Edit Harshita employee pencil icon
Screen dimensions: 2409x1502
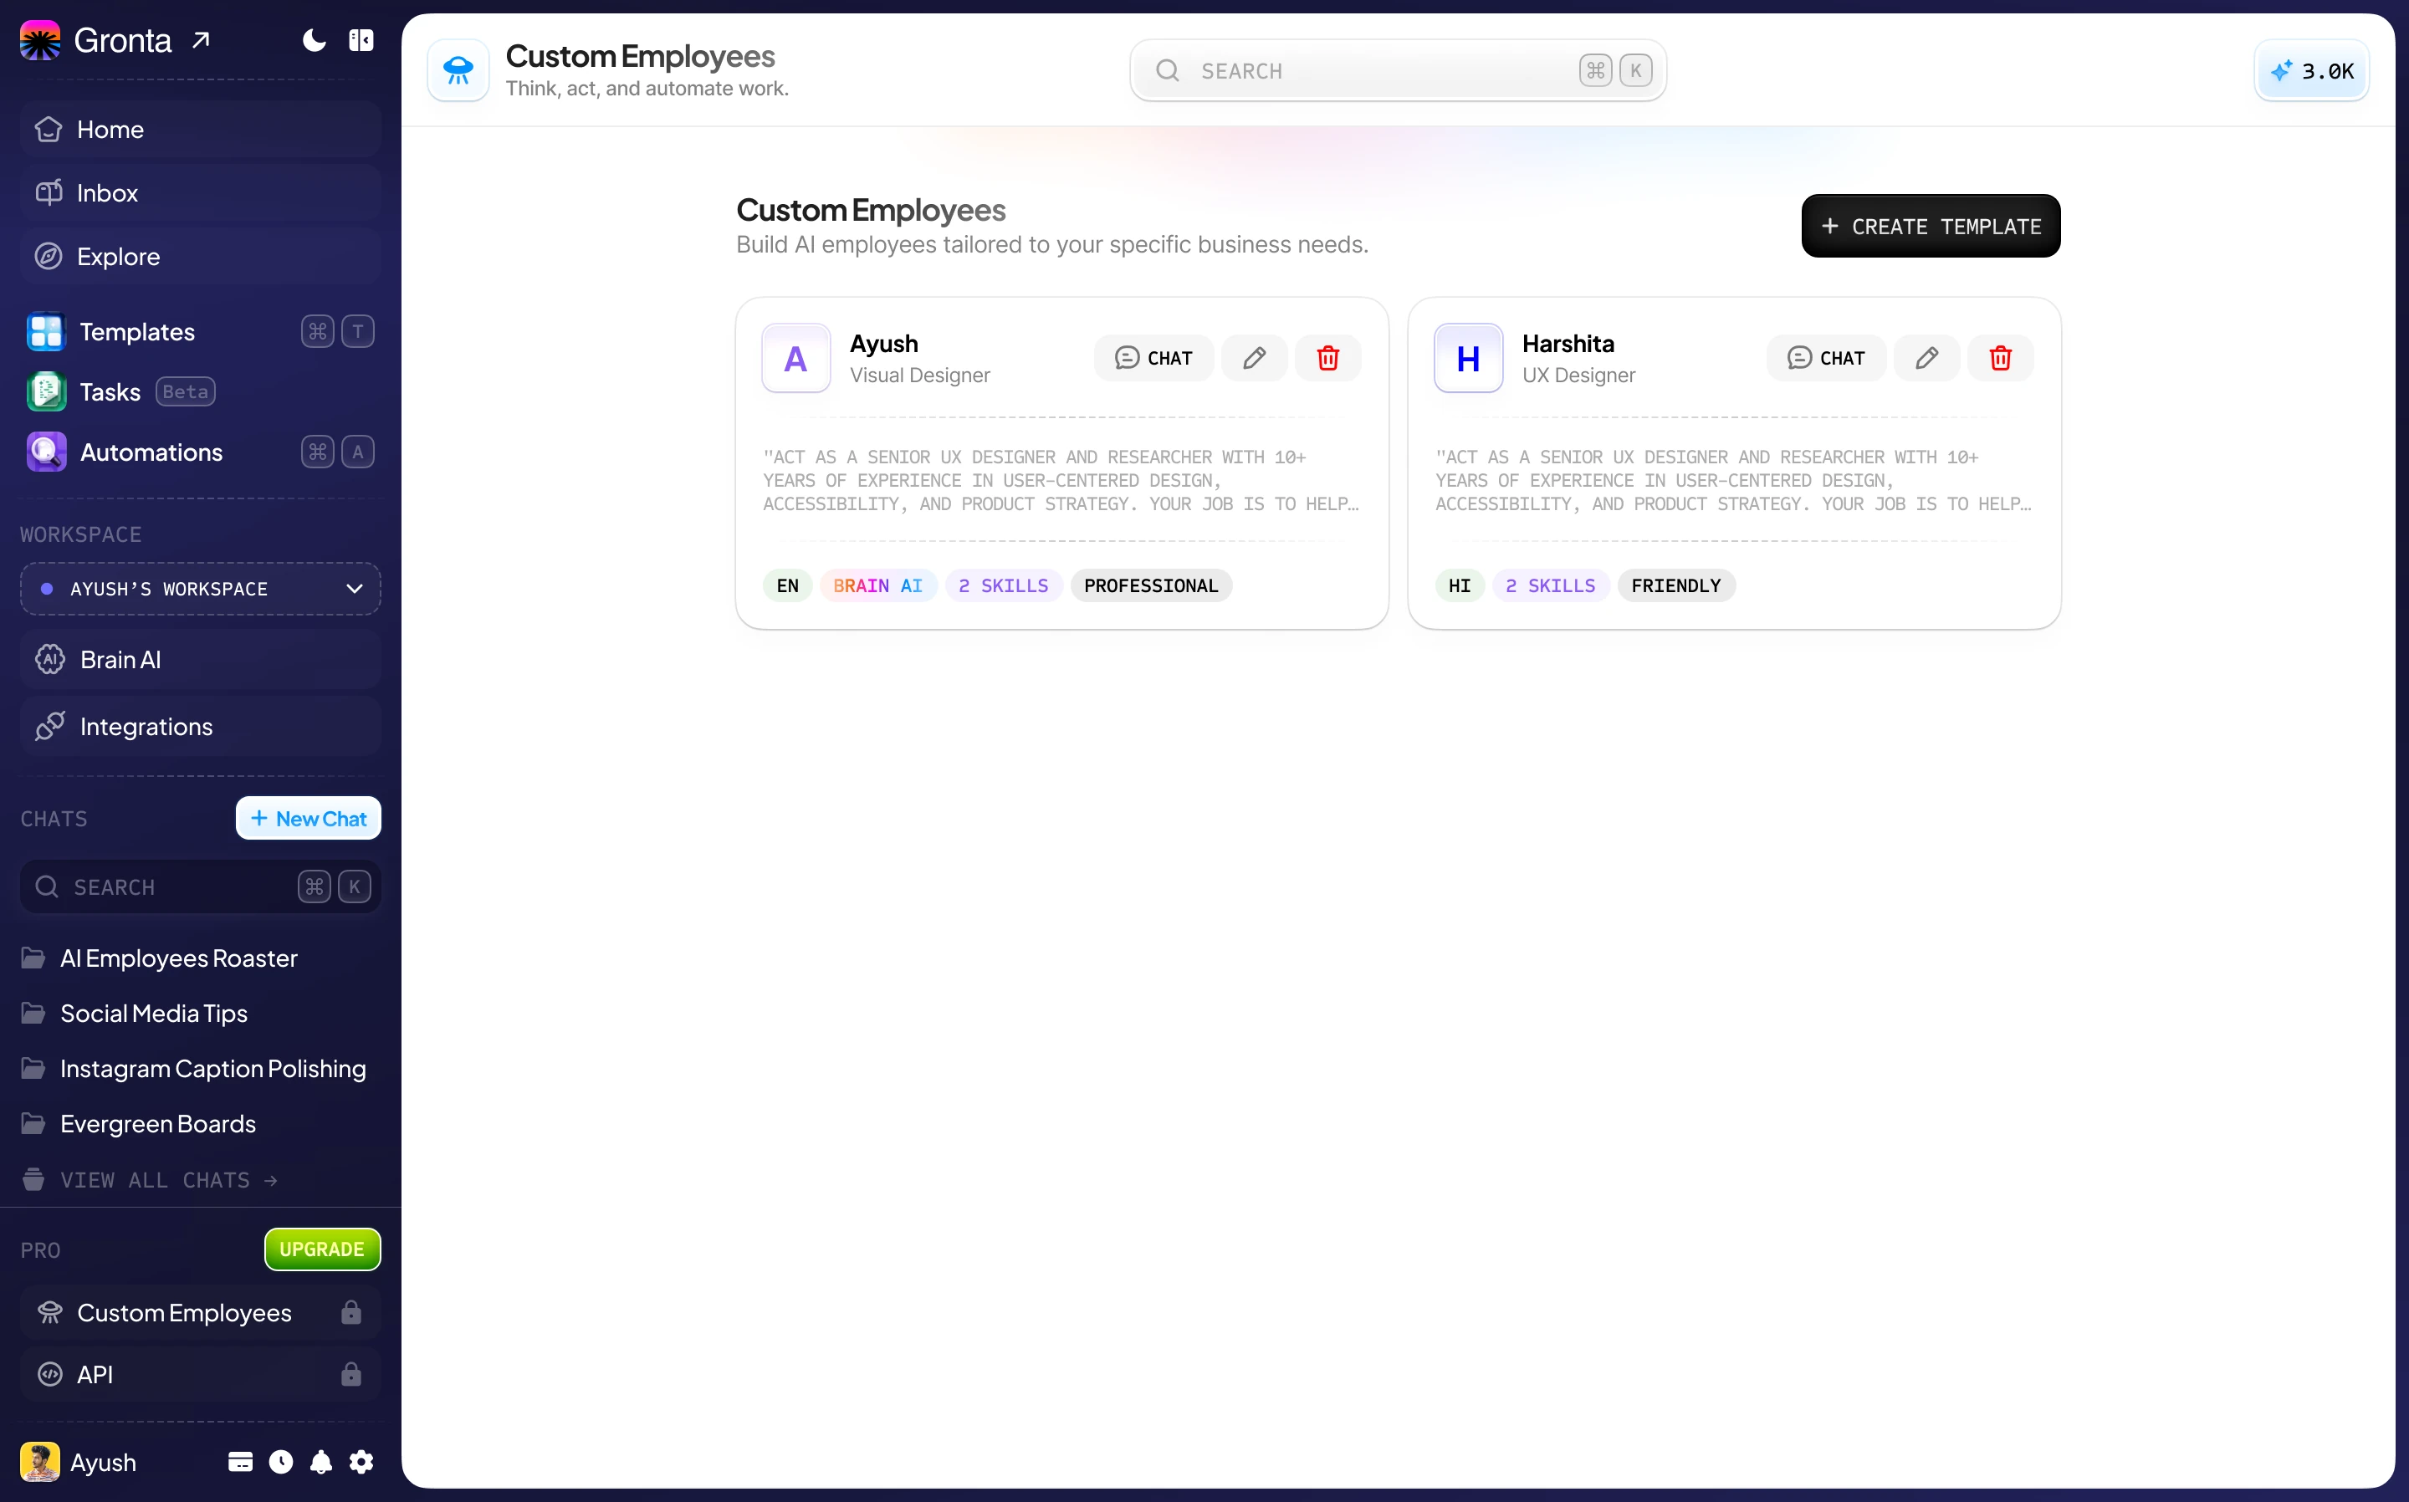pos(1927,358)
